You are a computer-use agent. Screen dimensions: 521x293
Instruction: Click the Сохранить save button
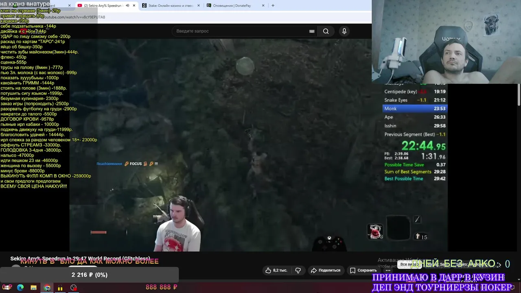pos(363,270)
